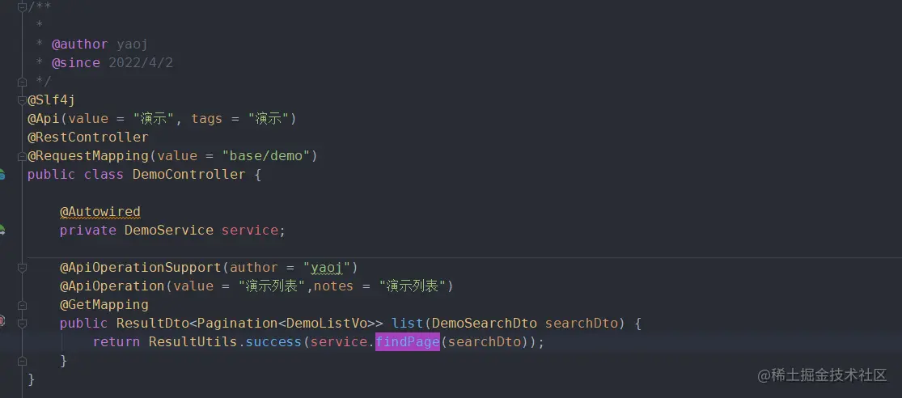Click the searchDto parameter in the list signature
Image resolution: width=902 pixels, height=398 pixels.
coord(580,324)
